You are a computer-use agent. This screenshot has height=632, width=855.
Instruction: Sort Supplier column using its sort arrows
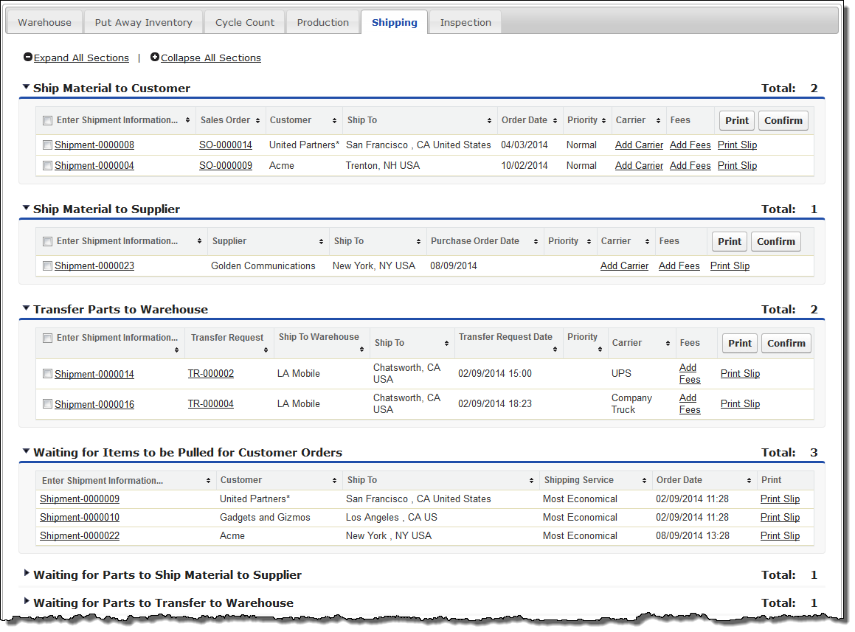tap(322, 242)
